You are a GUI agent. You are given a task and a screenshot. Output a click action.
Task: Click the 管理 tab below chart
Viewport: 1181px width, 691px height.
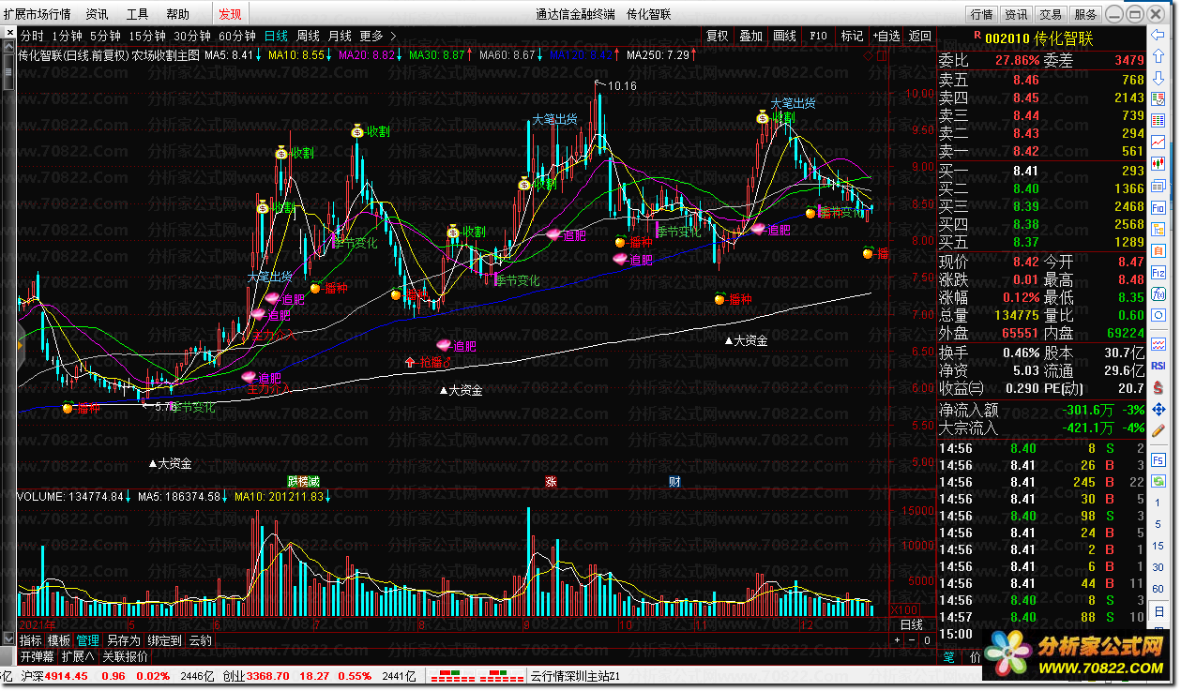click(87, 640)
